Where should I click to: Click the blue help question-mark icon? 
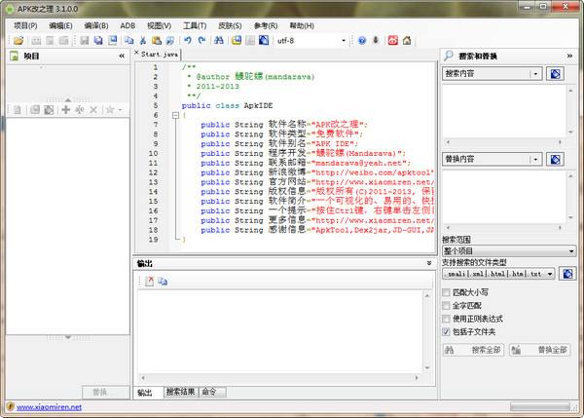[x=361, y=40]
